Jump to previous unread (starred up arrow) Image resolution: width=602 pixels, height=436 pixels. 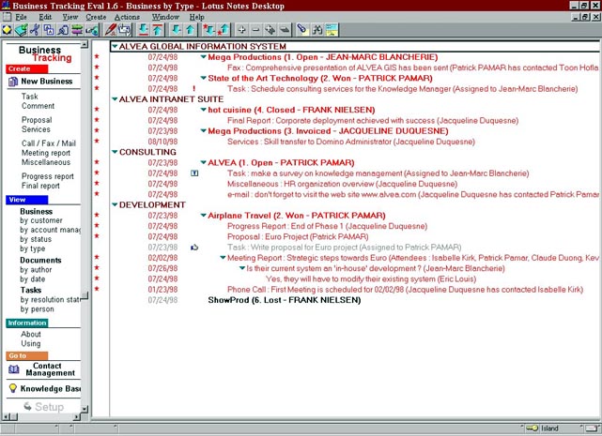coord(224,29)
